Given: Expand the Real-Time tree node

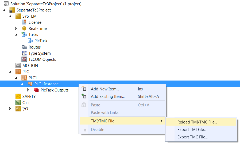Looking at the screenshot, I should (16, 29).
